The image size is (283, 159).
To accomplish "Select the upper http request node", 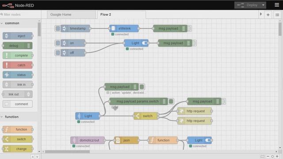I will pos(195,111).
